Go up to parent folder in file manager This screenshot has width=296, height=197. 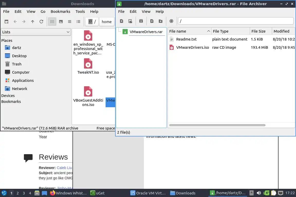point(32,22)
